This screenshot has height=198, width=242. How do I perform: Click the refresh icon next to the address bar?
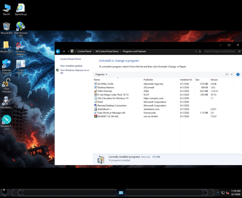point(200,51)
